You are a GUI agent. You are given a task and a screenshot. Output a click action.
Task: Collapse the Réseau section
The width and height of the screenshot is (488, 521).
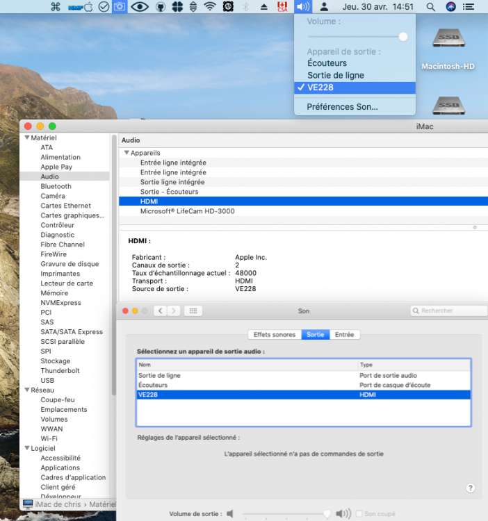click(x=27, y=390)
